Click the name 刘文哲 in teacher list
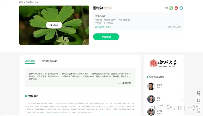 click(159, 85)
